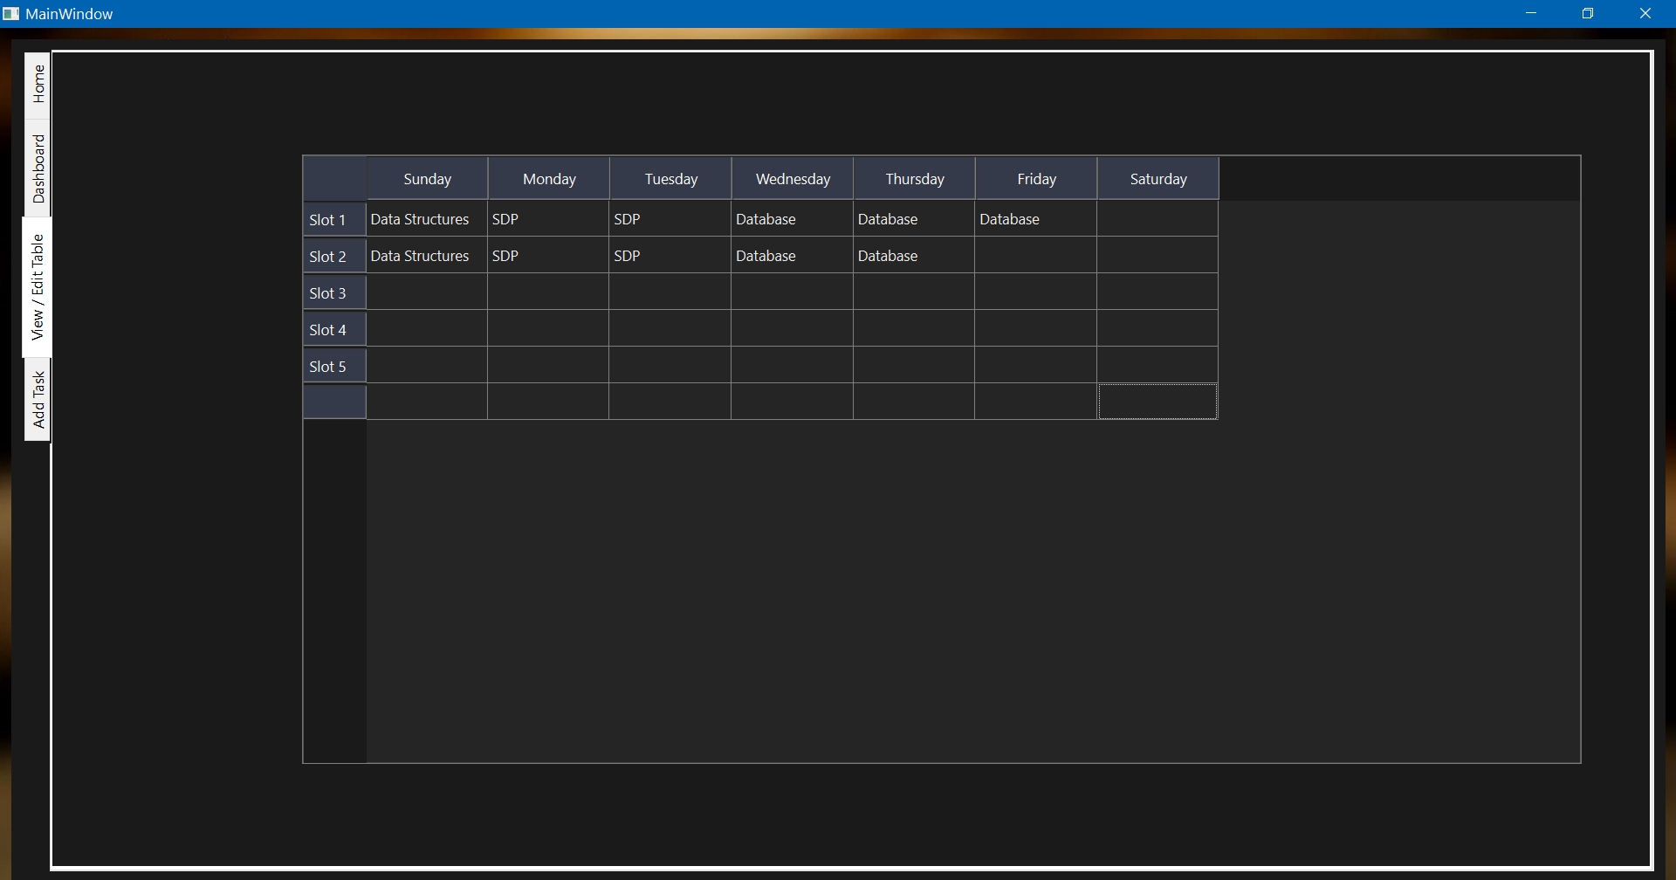Select Database cell in Slot 1 Friday

[x=1036, y=219]
